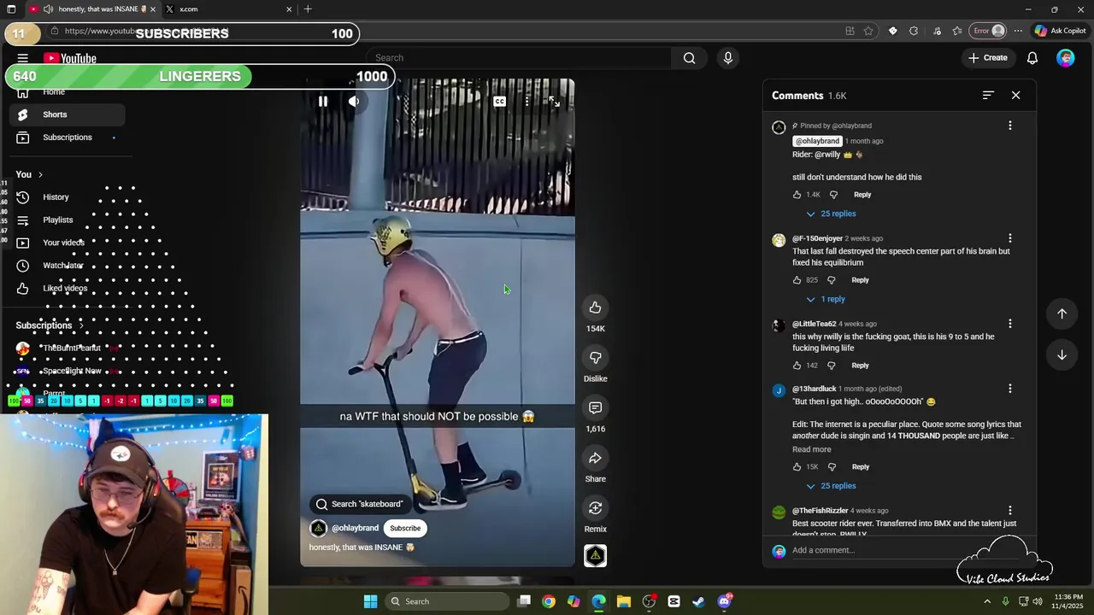The height and width of the screenshot is (615, 1094).
Task: Like F-150enjoyer's comment
Action: point(797,280)
